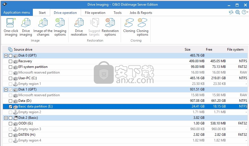Check the EFI system partition checkbox
249x146 pixels.
pos(10,67)
